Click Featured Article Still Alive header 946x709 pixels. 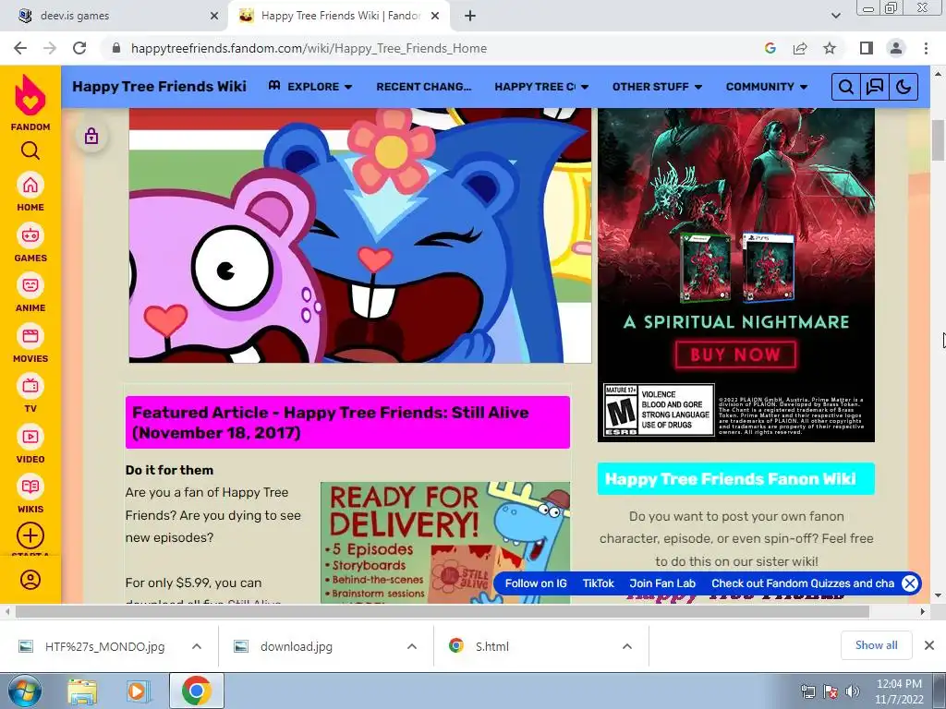coord(347,423)
